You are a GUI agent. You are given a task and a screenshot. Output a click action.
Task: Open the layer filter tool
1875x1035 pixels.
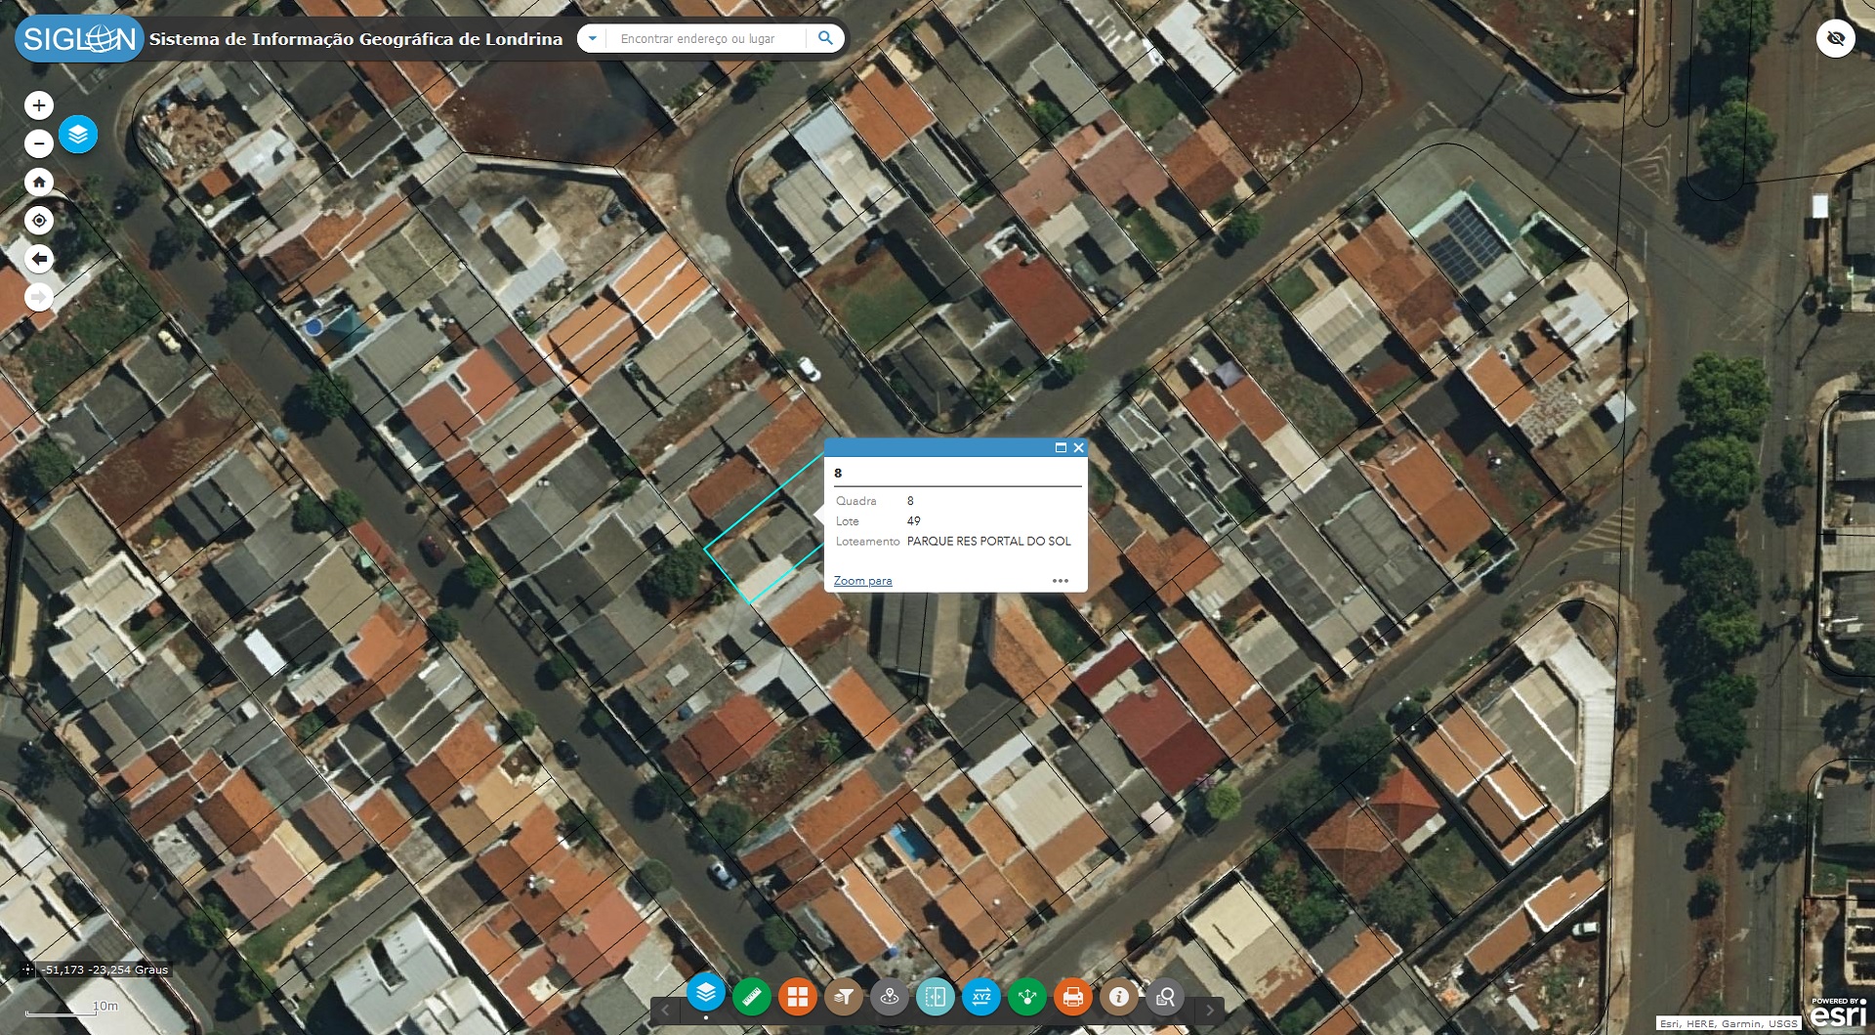(x=844, y=996)
